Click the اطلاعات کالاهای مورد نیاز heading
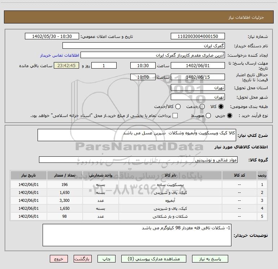Image resolution: width=278 pixels, height=269 pixels. [x=241, y=147]
